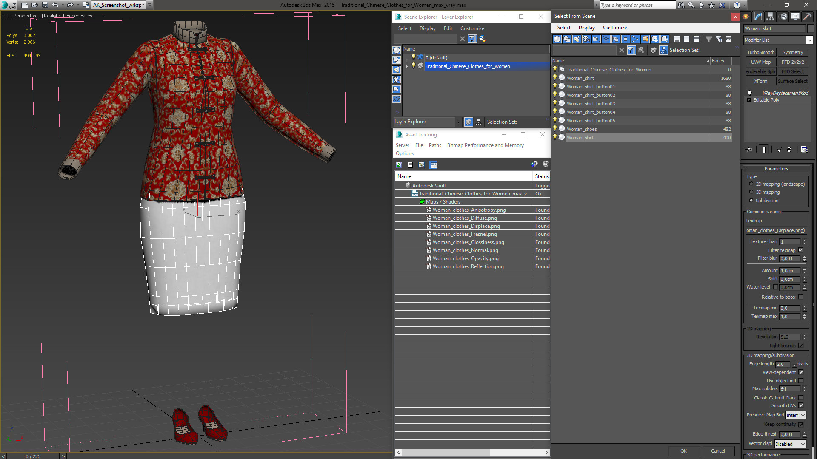
Task: Toggle Display Lights filter in Scene Explorer sidebar
Action: (397, 70)
